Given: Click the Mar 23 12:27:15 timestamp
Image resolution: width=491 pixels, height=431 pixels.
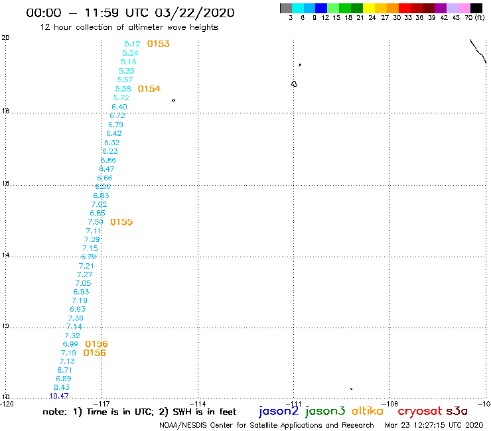Looking at the screenshot, I should click(434, 425).
